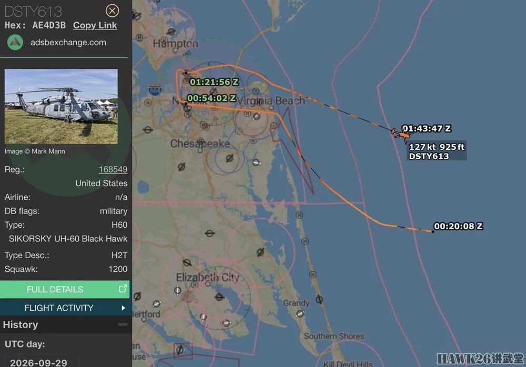Click the 01:43:47 Z track timestamp

click(x=427, y=129)
